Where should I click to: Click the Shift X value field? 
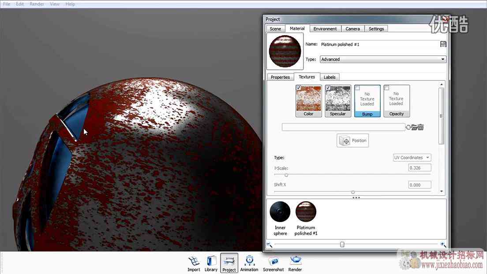[420, 185]
